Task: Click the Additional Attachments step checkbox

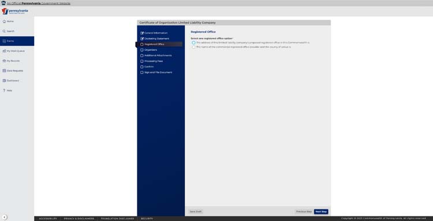Action: [142, 55]
